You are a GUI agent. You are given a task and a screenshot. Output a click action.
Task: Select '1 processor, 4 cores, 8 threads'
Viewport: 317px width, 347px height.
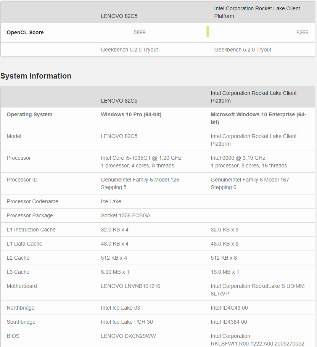[x=137, y=166]
